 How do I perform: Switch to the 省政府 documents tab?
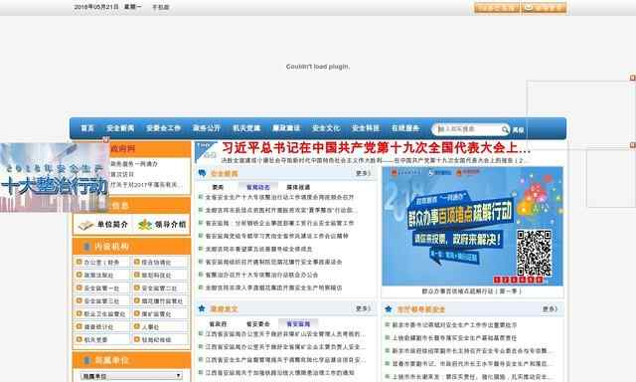click(218, 324)
